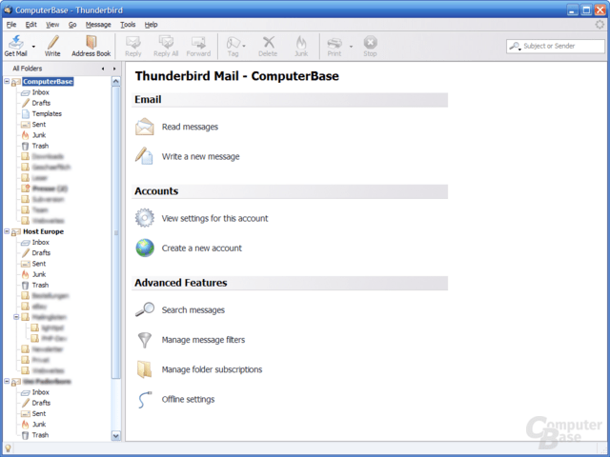
Task: Open Host Europe Inbox folder
Action: (40, 242)
